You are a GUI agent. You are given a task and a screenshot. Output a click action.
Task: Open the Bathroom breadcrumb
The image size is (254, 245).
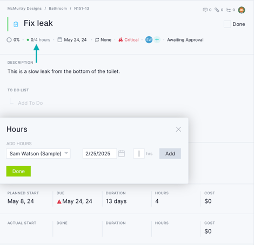point(58,9)
